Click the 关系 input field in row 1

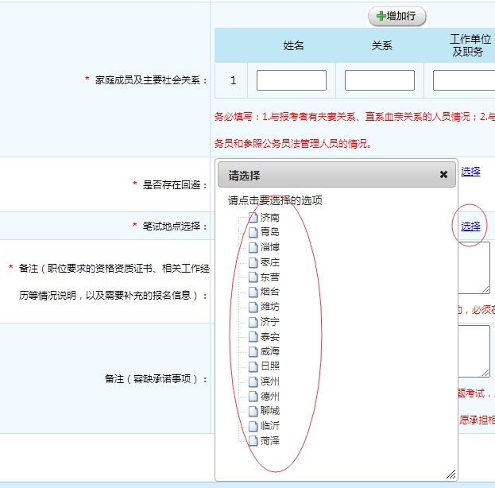[379, 80]
